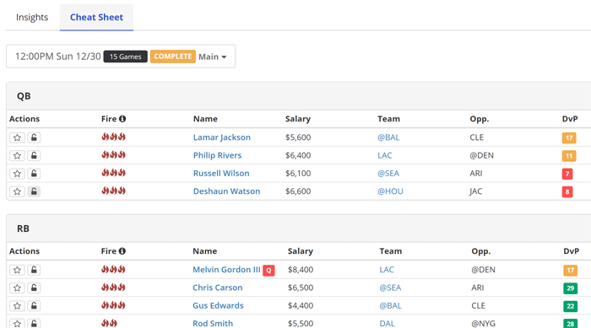Click Lamar Jackson's three-flame fire rating
The image size is (591, 328).
click(113, 137)
